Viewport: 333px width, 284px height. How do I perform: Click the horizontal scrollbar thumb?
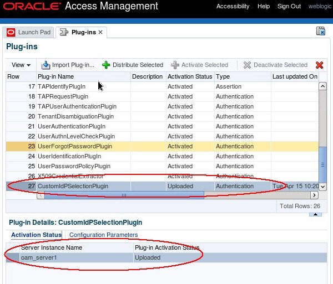[x=124, y=195]
